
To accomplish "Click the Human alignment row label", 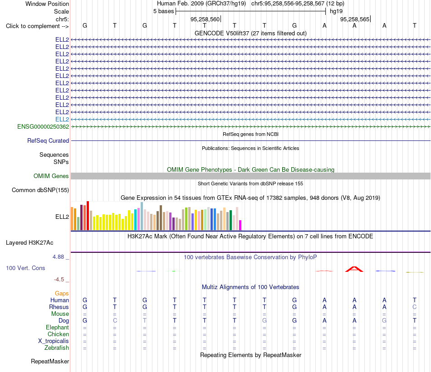I will coord(59,300).
